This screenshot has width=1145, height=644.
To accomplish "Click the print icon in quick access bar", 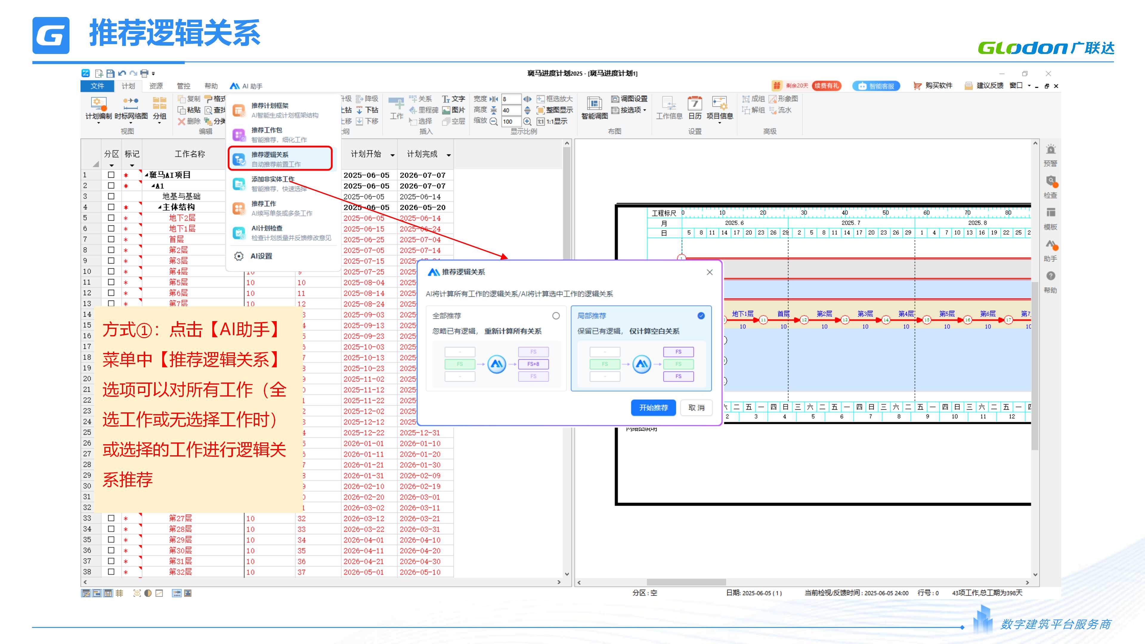I will 144,73.
